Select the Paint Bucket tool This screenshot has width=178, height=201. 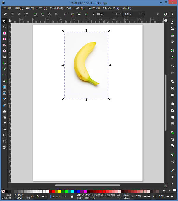tap(4, 105)
